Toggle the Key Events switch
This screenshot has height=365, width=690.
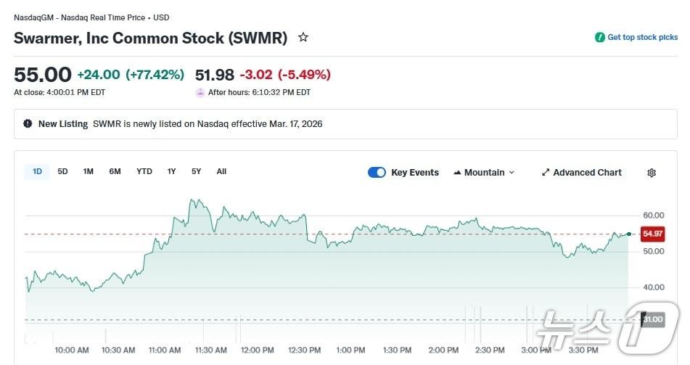point(377,173)
